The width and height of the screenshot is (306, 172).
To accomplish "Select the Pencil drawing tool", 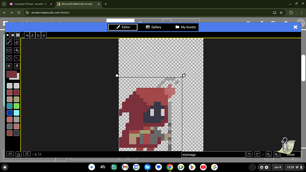I will [9, 42].
